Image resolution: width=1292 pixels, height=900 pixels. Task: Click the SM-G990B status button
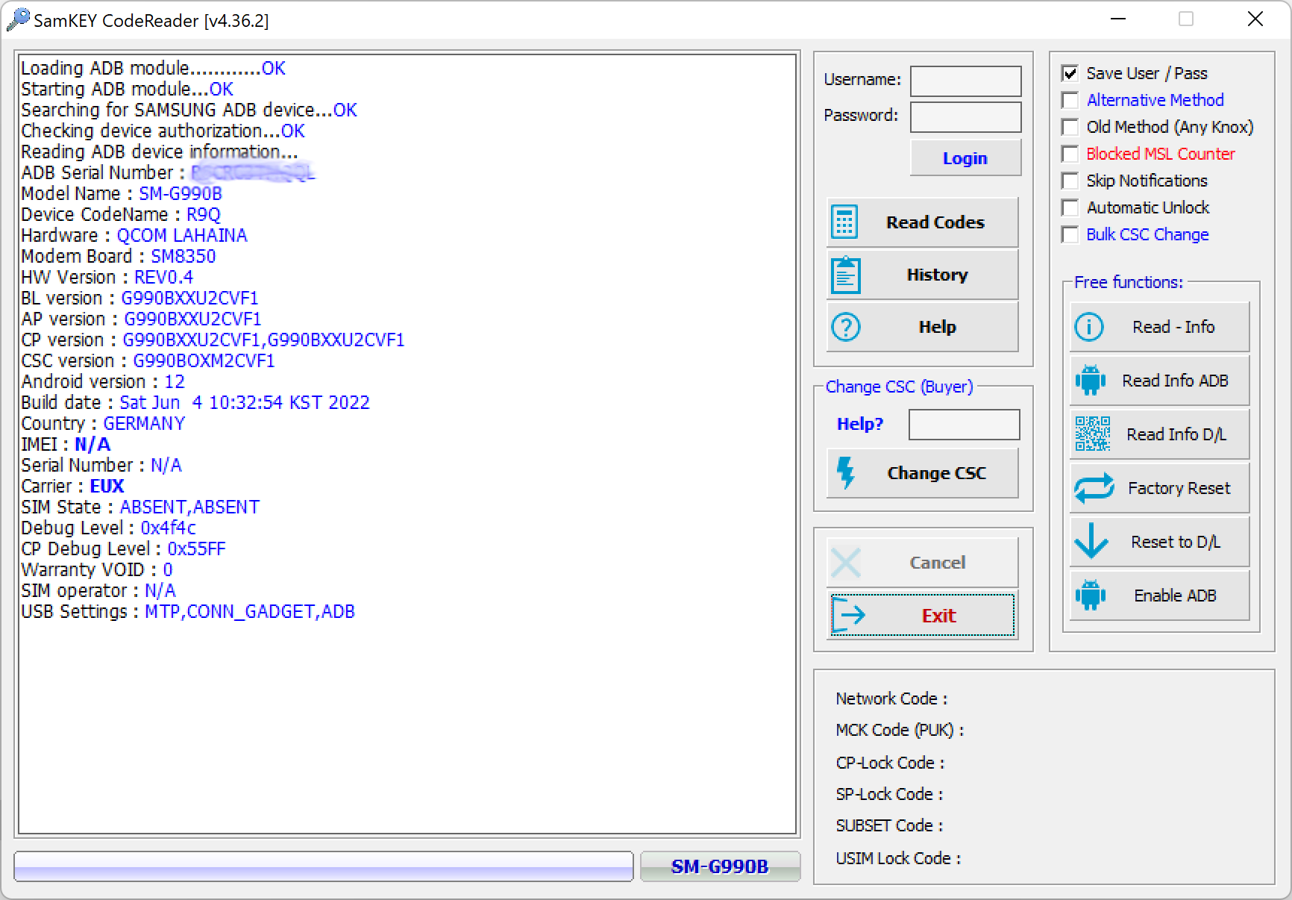(x=720, y=866)
